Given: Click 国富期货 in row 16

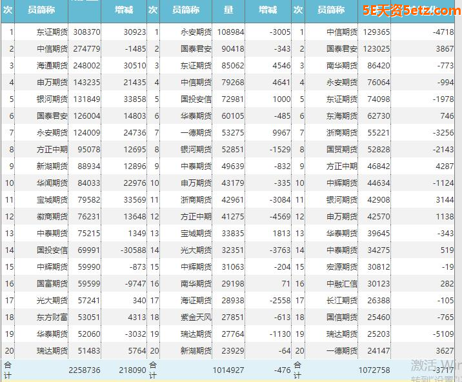Looking at the screenshot, I should tap(52, 284).
